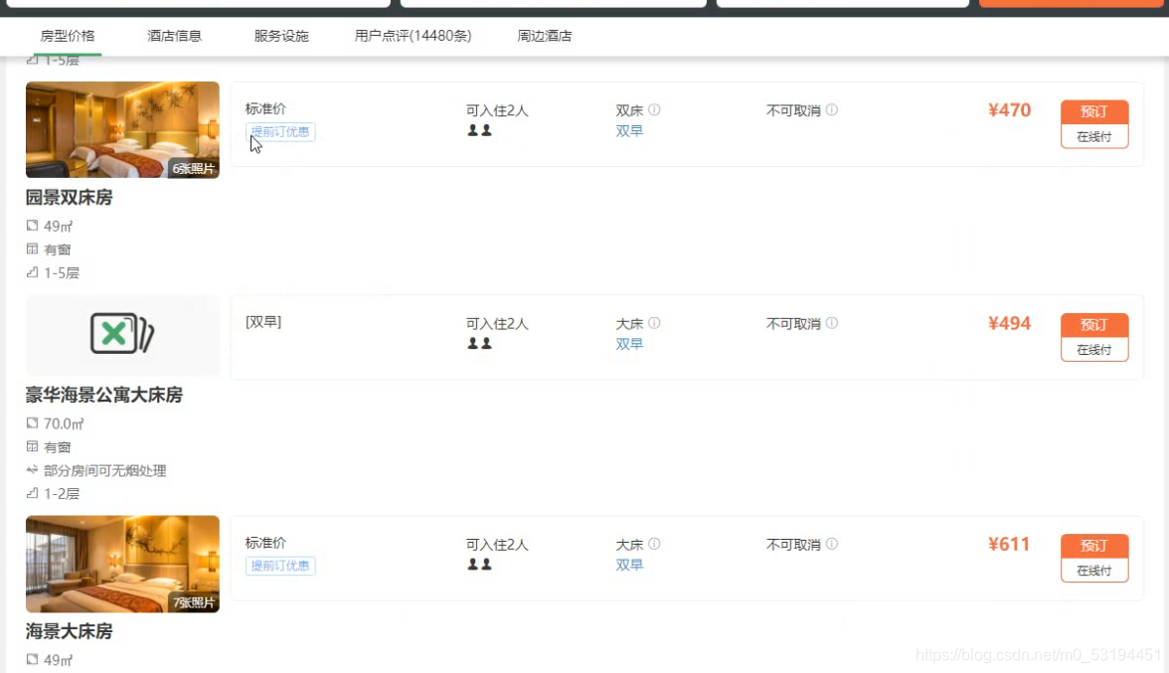Click 双早 link in the ¥611 row
Screen dimensions: 1169x673
tap(629, 565)
